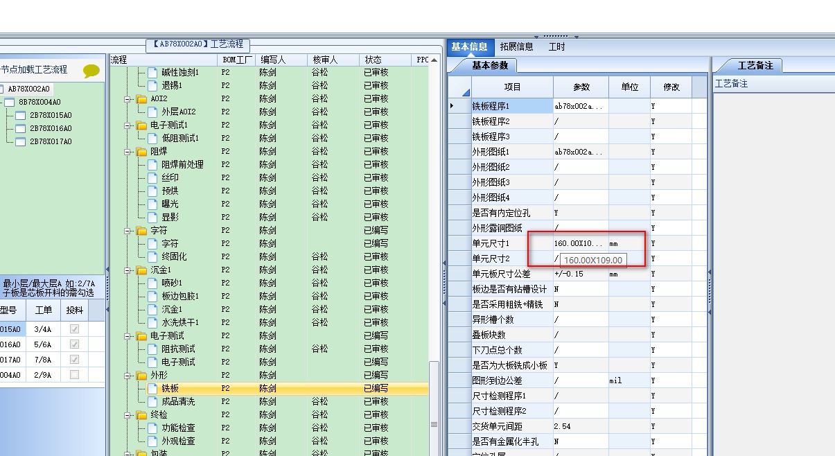This screenshot has height=456, width=835.
Task: Click the 电子测试1 folder icon
Action: point(141,125)
